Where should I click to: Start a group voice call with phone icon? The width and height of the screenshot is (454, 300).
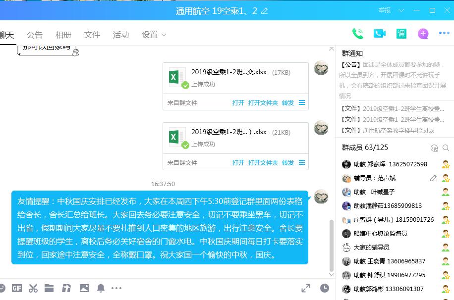[357, 34]
